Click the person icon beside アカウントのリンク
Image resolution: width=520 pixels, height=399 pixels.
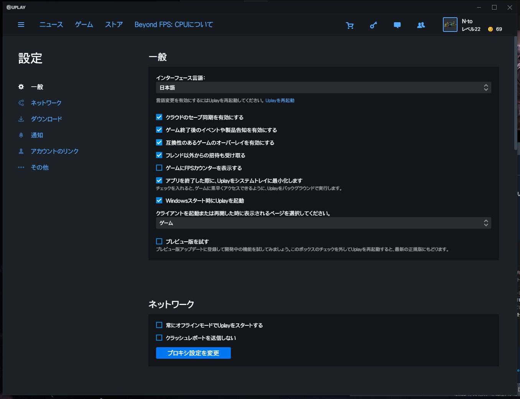tap(21, 151)
